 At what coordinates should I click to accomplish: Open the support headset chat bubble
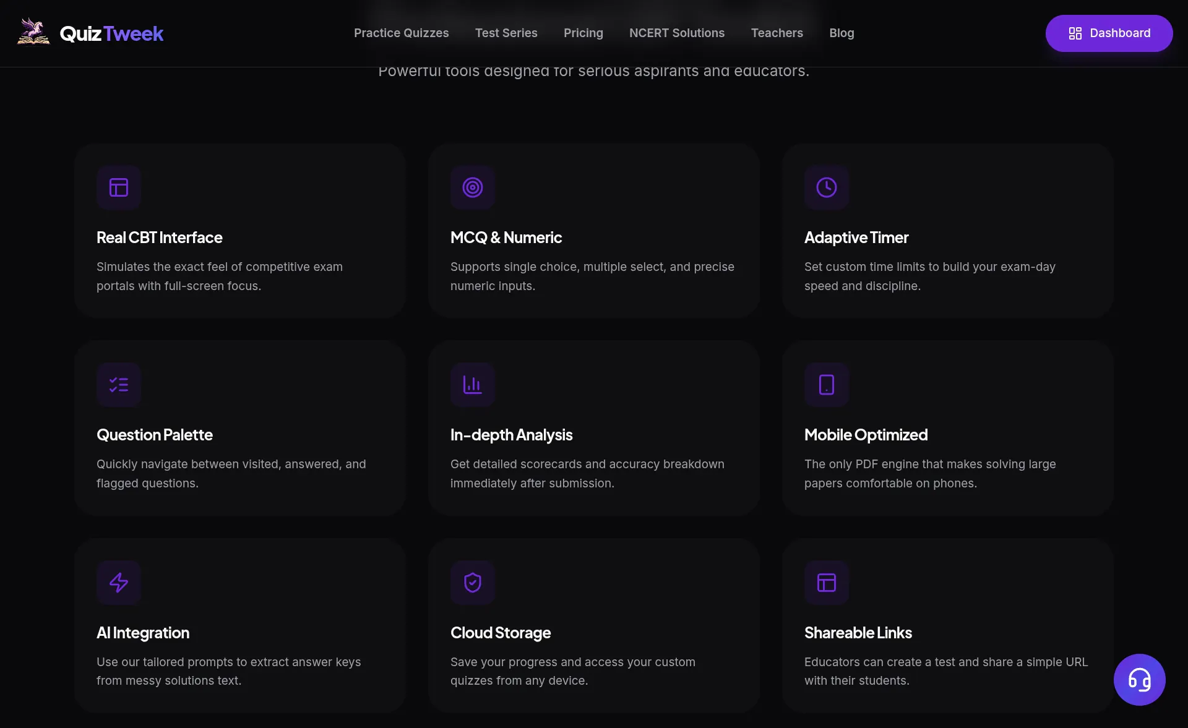click(1139, 680)
